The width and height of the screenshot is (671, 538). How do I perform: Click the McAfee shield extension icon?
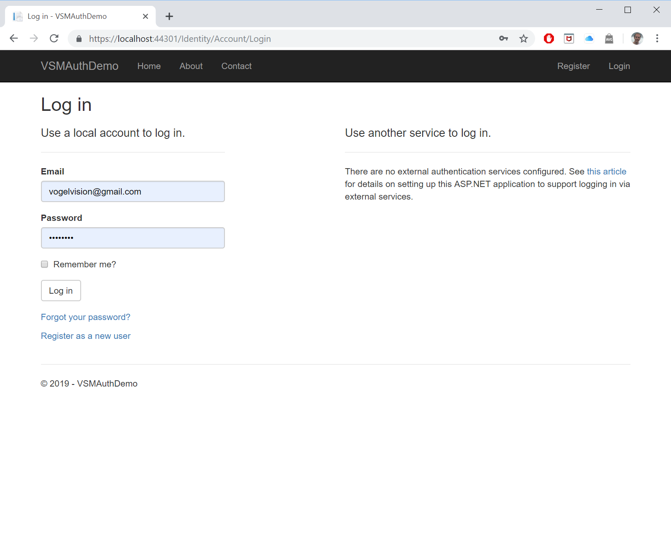(569, 38)
